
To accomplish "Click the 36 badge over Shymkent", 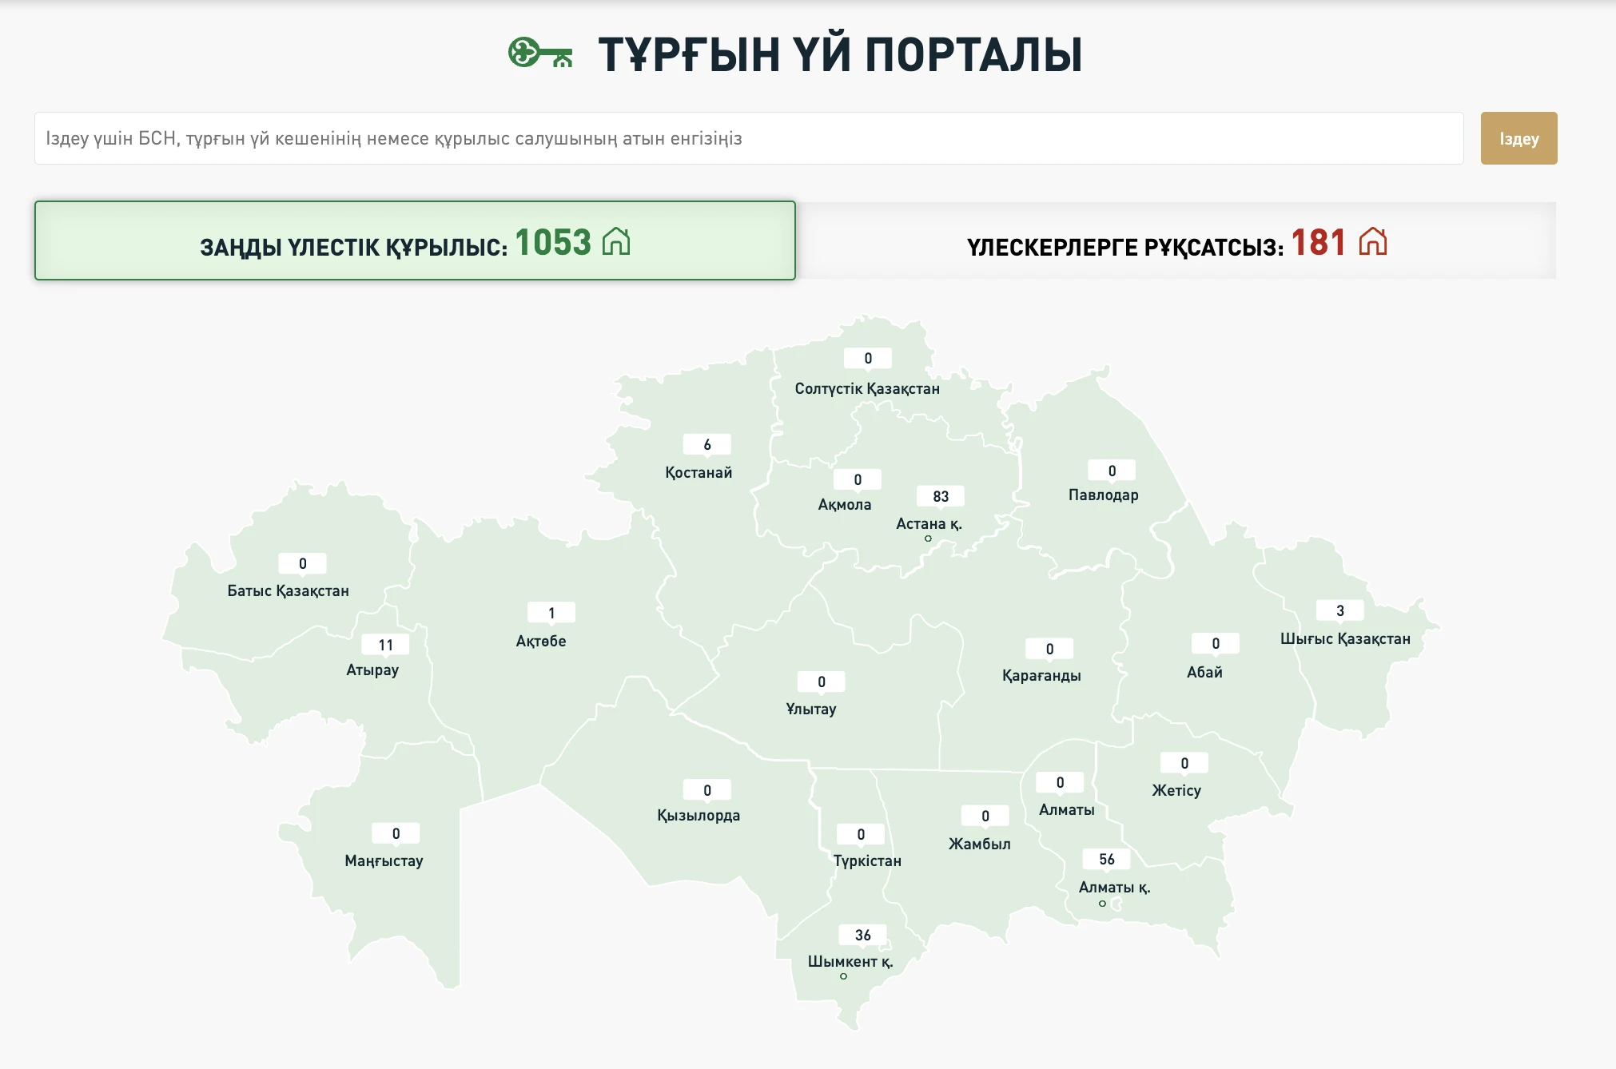I will pyautogui.click(x=862, y=935).
